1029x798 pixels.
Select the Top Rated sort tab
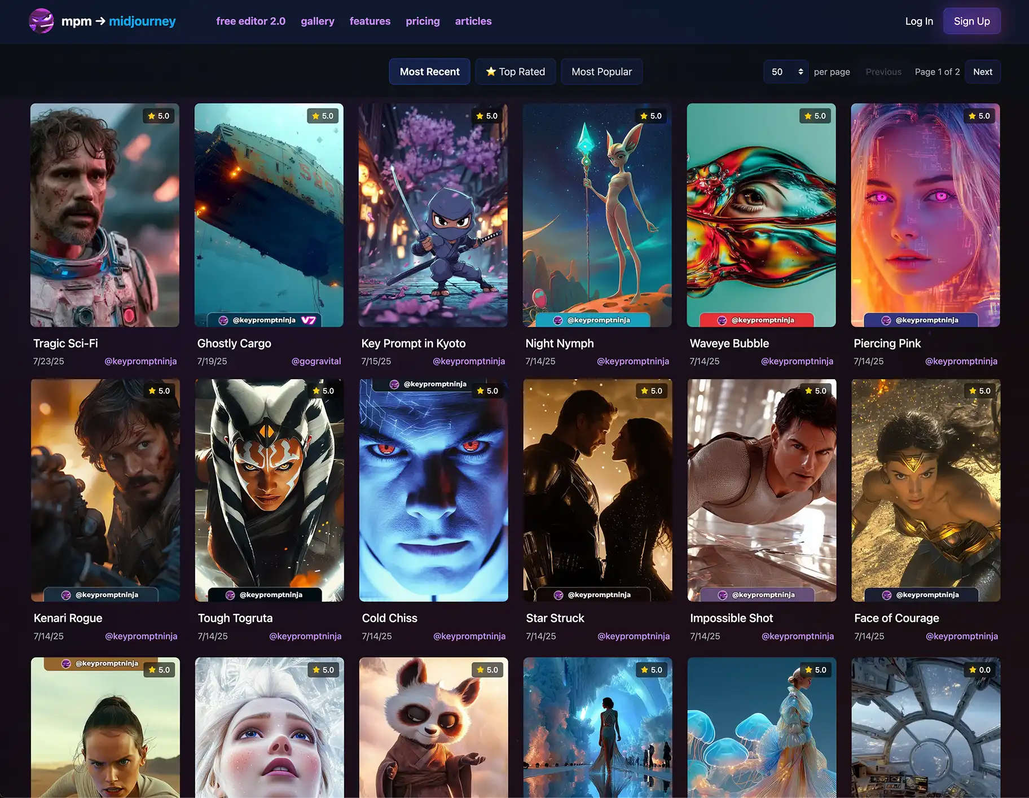[x=516, y=72]
